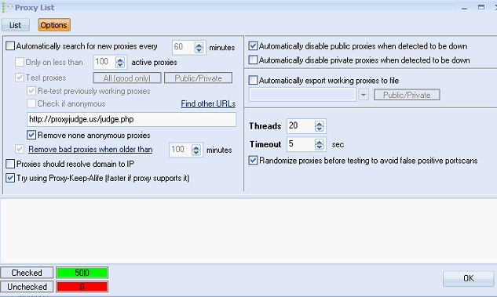The width and height of the screenshot is (497, 297).
Task: Click the Checked button
Action: pos(27,273)
